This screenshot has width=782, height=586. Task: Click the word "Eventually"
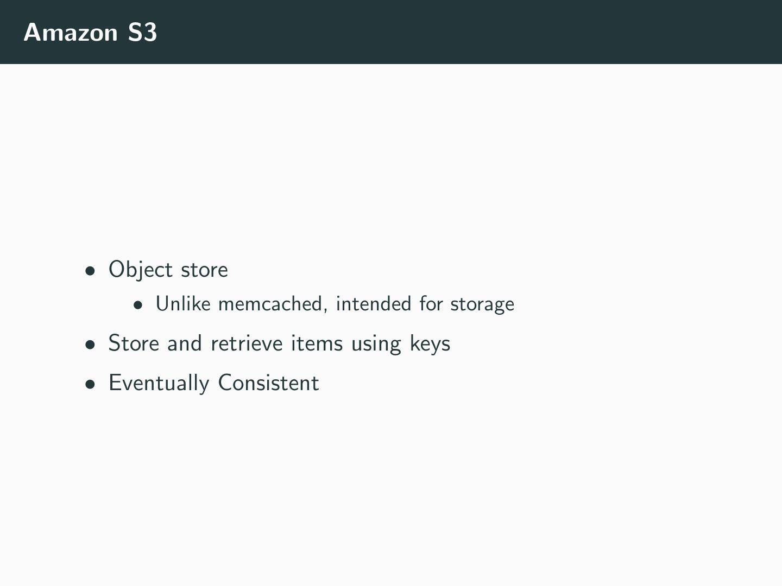159,383
